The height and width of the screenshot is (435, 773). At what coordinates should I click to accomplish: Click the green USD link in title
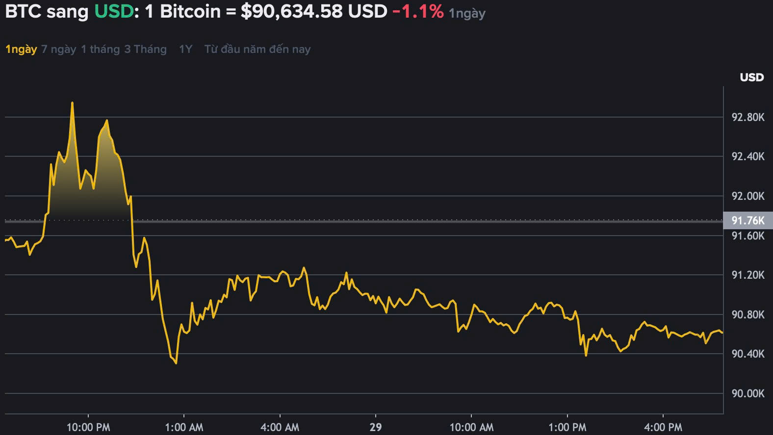(114, 11)
